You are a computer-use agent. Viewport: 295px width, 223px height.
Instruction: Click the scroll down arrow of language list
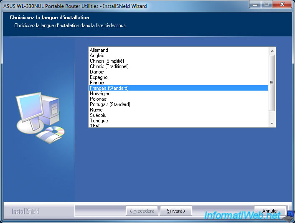[x=272, y=124]
